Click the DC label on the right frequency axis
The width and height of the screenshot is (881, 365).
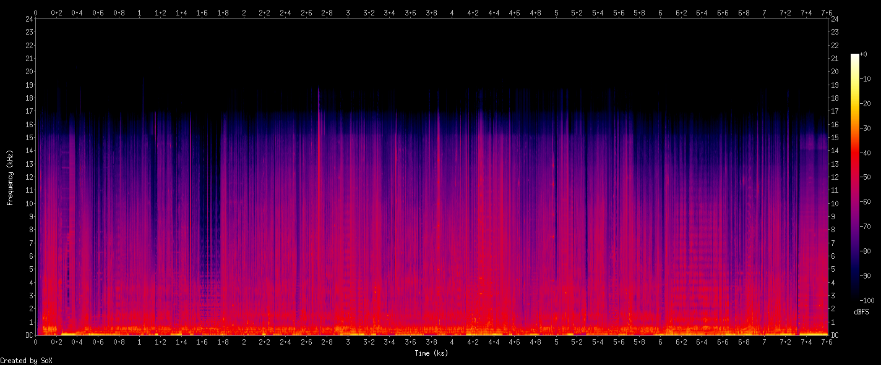point(835,335)
